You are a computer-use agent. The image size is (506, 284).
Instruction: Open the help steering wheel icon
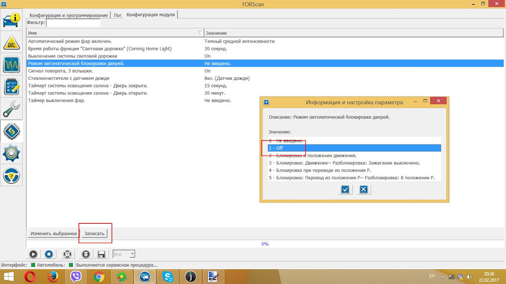(11, 176)
